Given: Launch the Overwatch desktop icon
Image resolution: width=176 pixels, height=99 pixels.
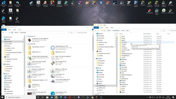Looking at the screenshot, I should pos(143,3).
